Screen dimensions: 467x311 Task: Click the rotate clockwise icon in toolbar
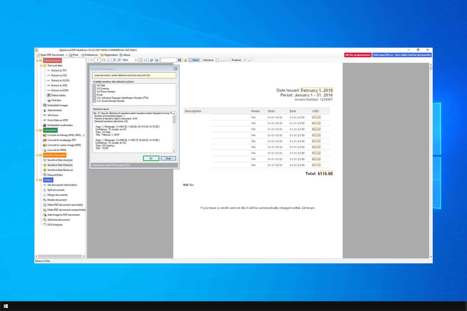tap(157, 60)
